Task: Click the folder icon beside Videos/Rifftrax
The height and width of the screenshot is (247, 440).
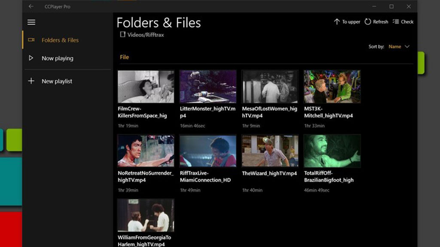Action: coord(122,34)
